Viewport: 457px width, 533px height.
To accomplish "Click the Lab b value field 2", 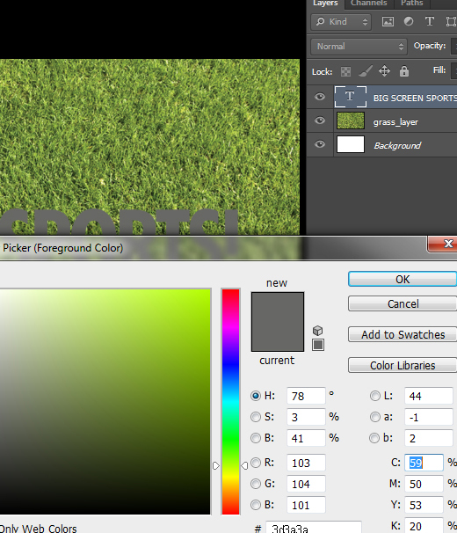I will point(429,438).
